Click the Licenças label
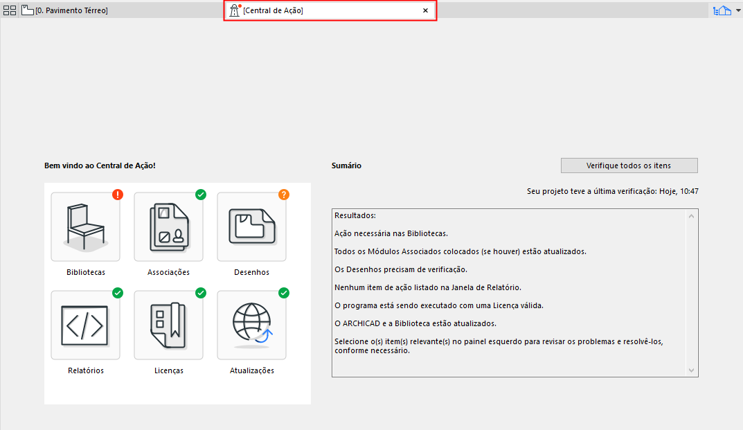743x430 pixels. point(169,370)
